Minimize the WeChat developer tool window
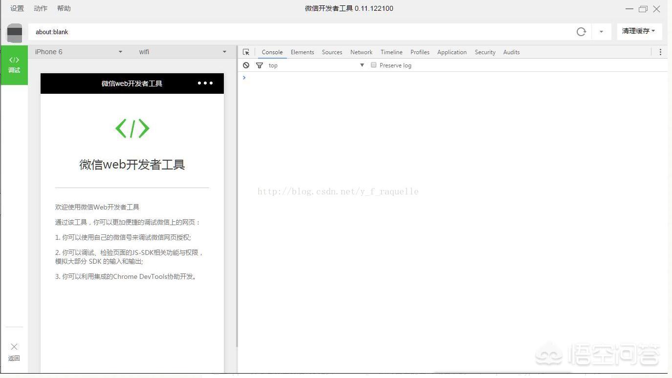 tap(629, 9)
